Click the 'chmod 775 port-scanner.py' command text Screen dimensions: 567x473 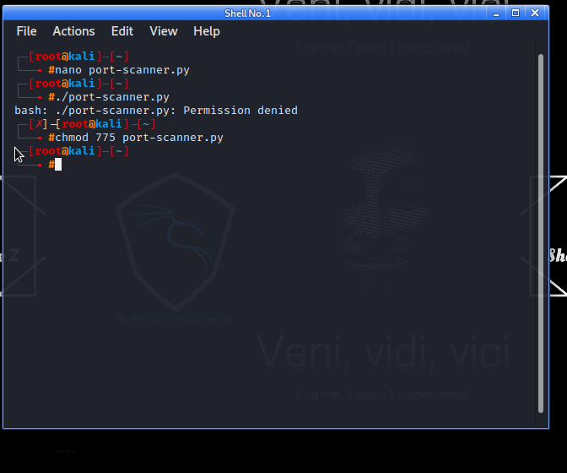click(x=139, y=138)
